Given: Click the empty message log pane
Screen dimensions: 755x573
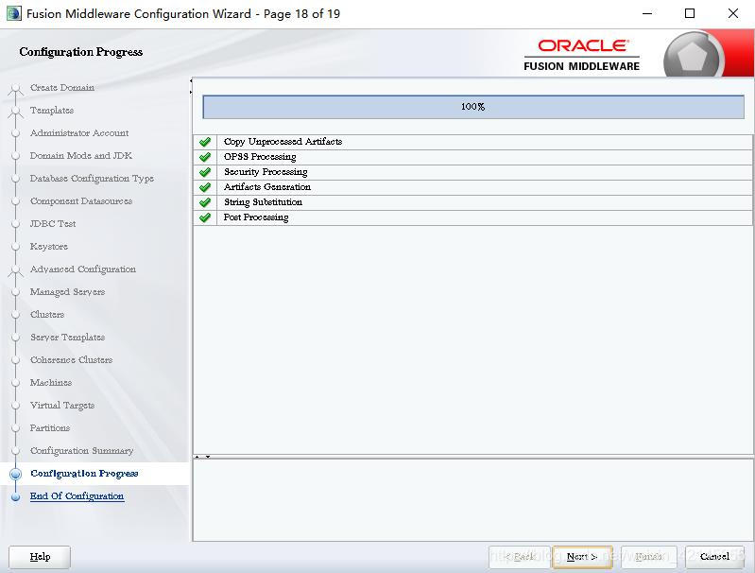Looking at the screenshot, I should click(472, 500).
